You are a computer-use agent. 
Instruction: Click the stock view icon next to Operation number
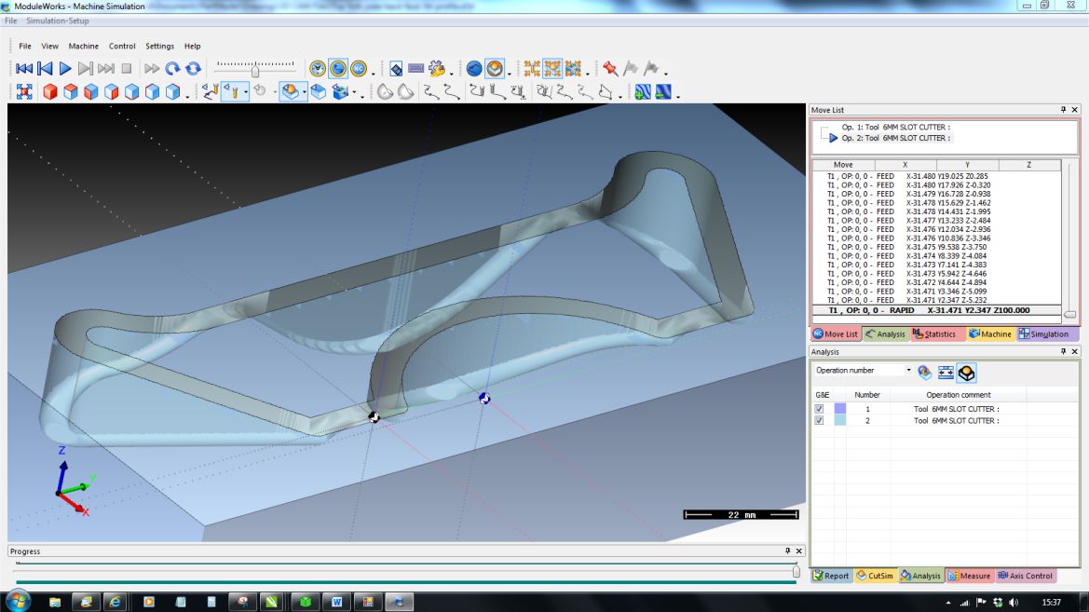click(x=965, y=373)
